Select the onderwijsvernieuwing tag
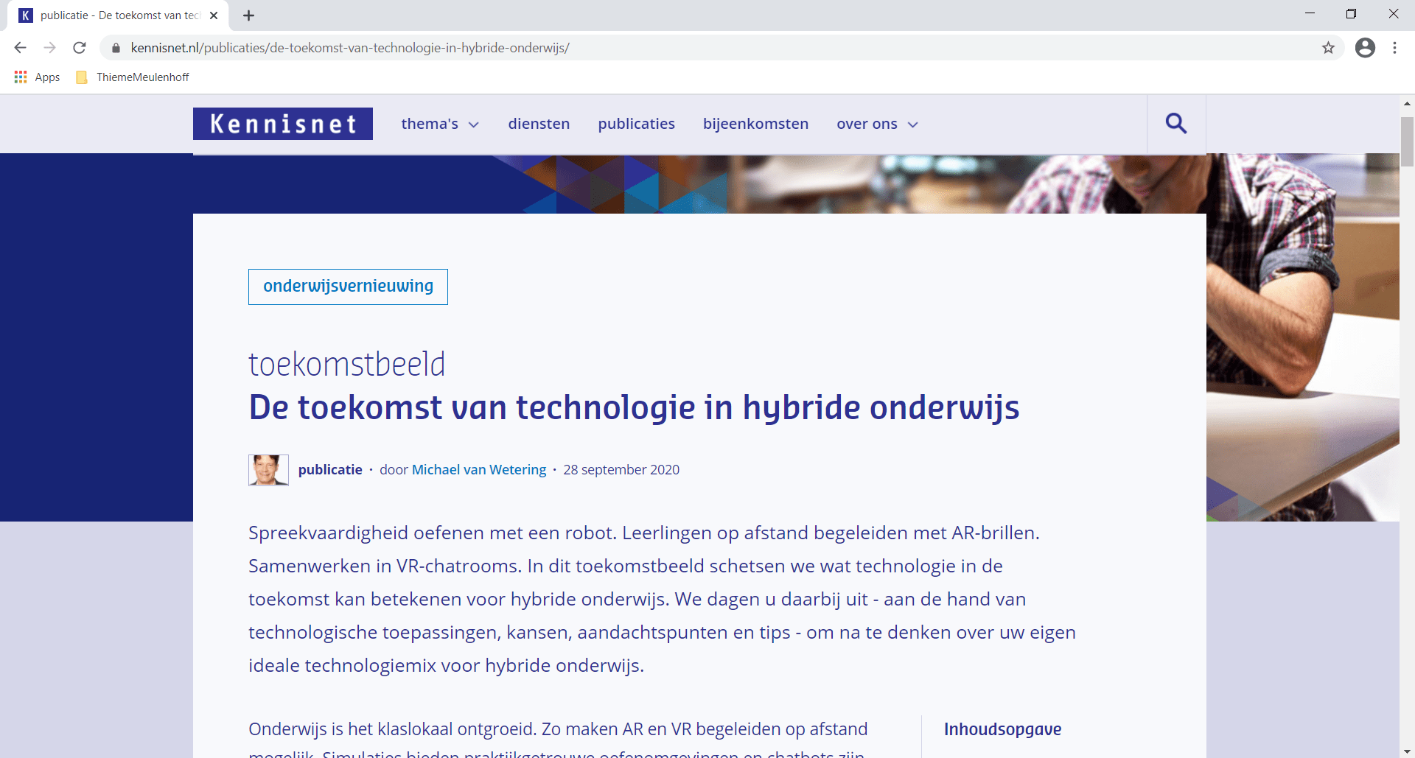 pos(348,287)
